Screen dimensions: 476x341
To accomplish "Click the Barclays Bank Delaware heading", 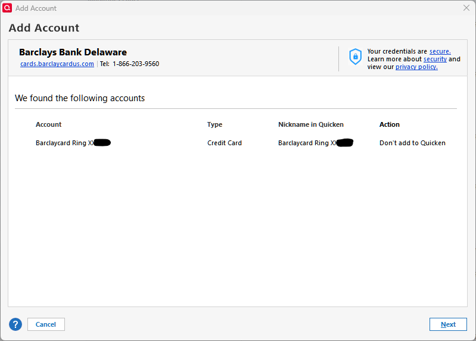I will (x=73, y=52).
